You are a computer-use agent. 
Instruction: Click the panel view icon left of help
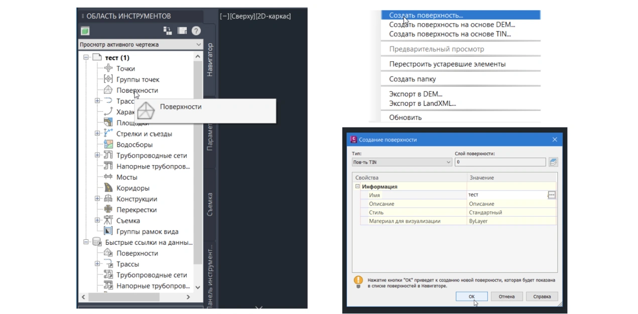(182, 31)
